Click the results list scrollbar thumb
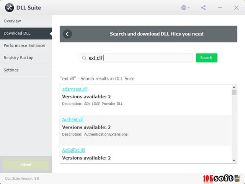This screenshot has width=245, height=184. click(234, 92)
